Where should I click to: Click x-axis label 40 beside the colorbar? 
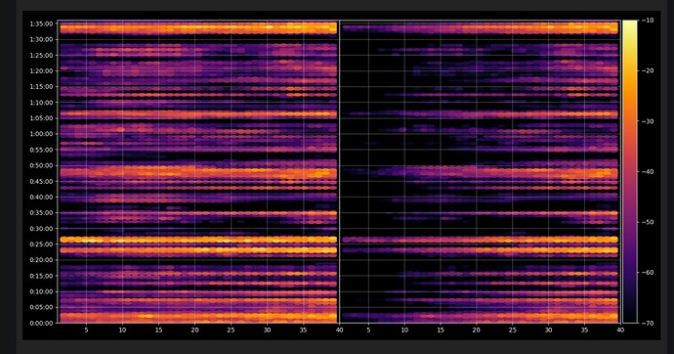pyautogui.click(x=620, y=331)
